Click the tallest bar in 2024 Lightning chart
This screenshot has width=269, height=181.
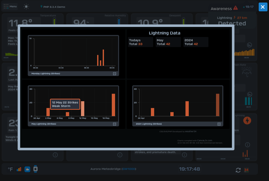click(218, 105)
